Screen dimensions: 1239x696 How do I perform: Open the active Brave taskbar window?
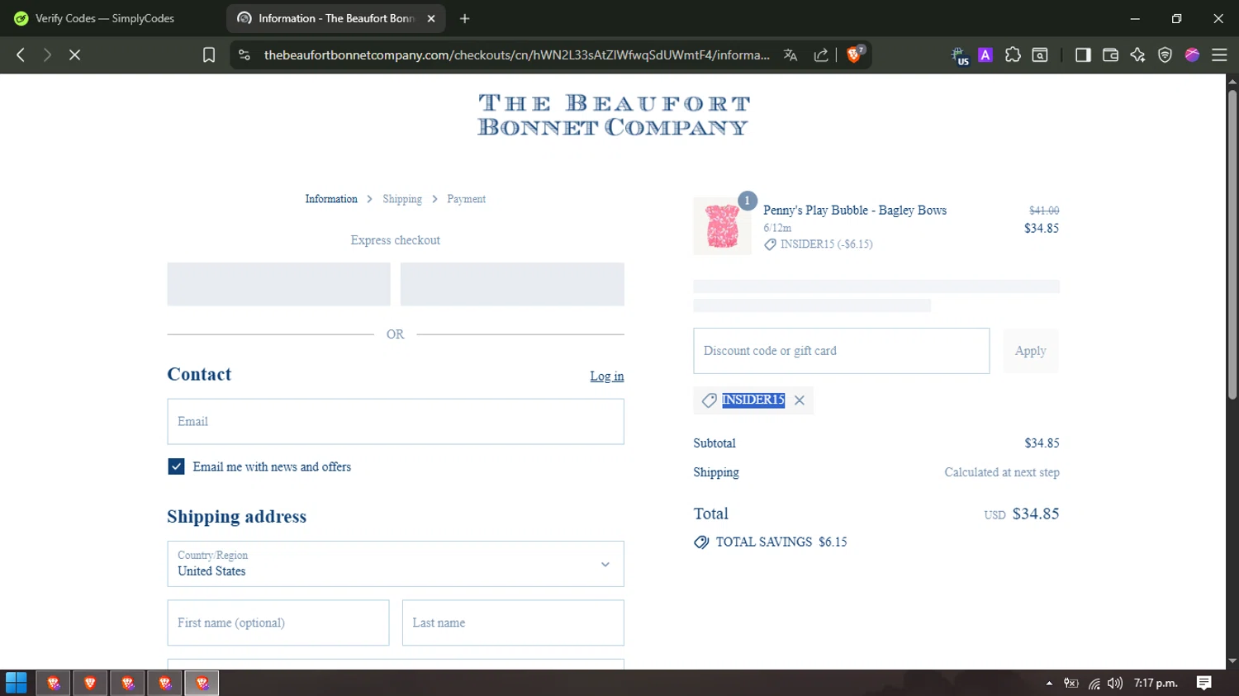pos(202,683)
